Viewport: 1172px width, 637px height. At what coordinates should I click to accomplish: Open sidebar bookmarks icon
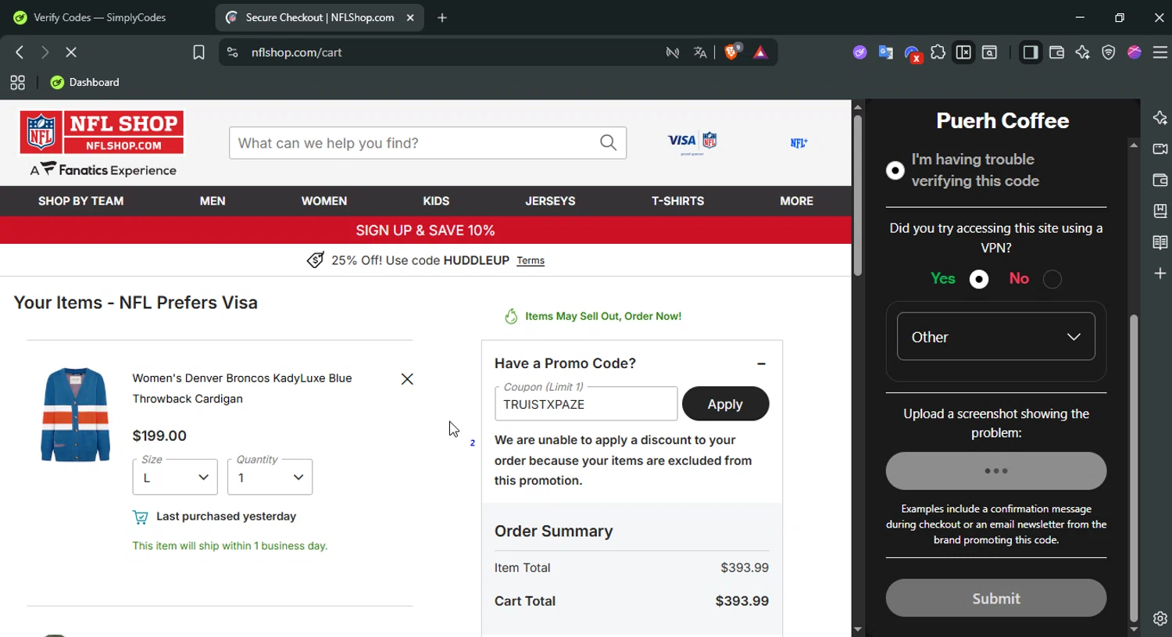[x=1160, y=211]
